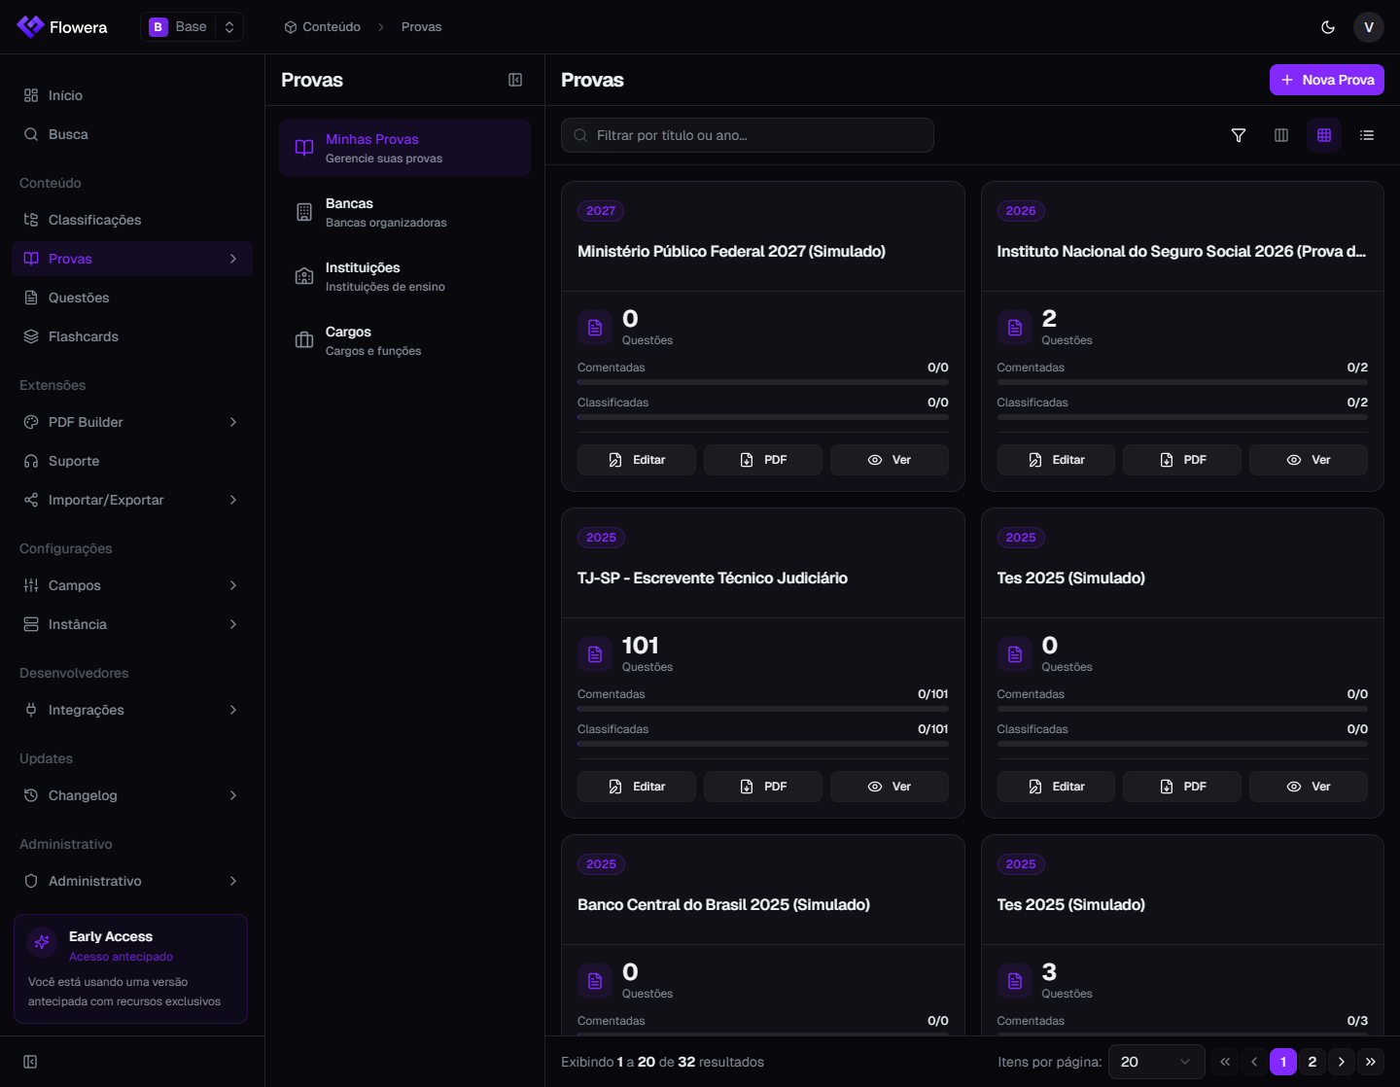Open Suporte in sidebar
This screenshot has width=1400, height=1087.
132,461
